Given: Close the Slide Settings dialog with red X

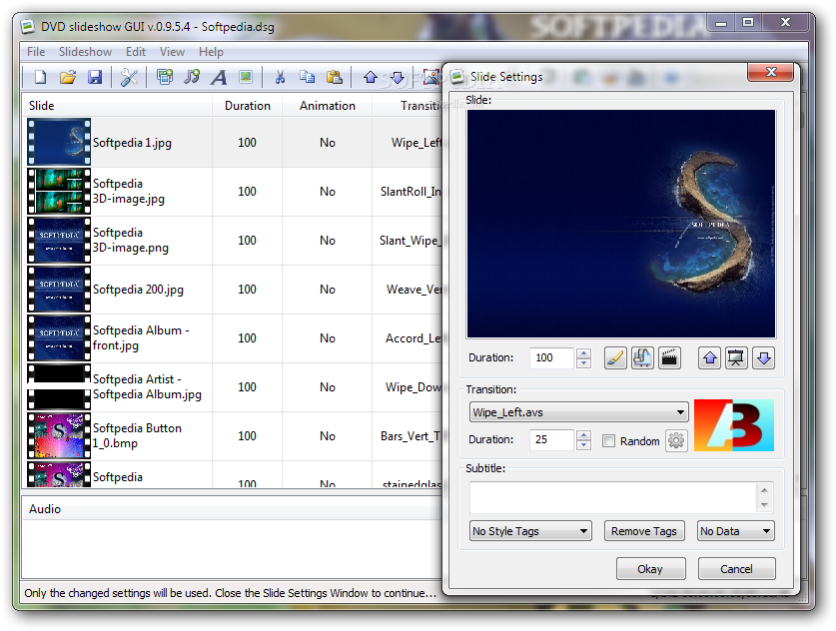Looking at the screenshot, I should pyautogui.click(x=770, y=72).
